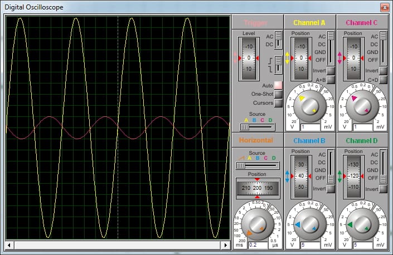The image size is (393, 255).
Task: Enable the A+B sum button
Action: tap(331, 80)
